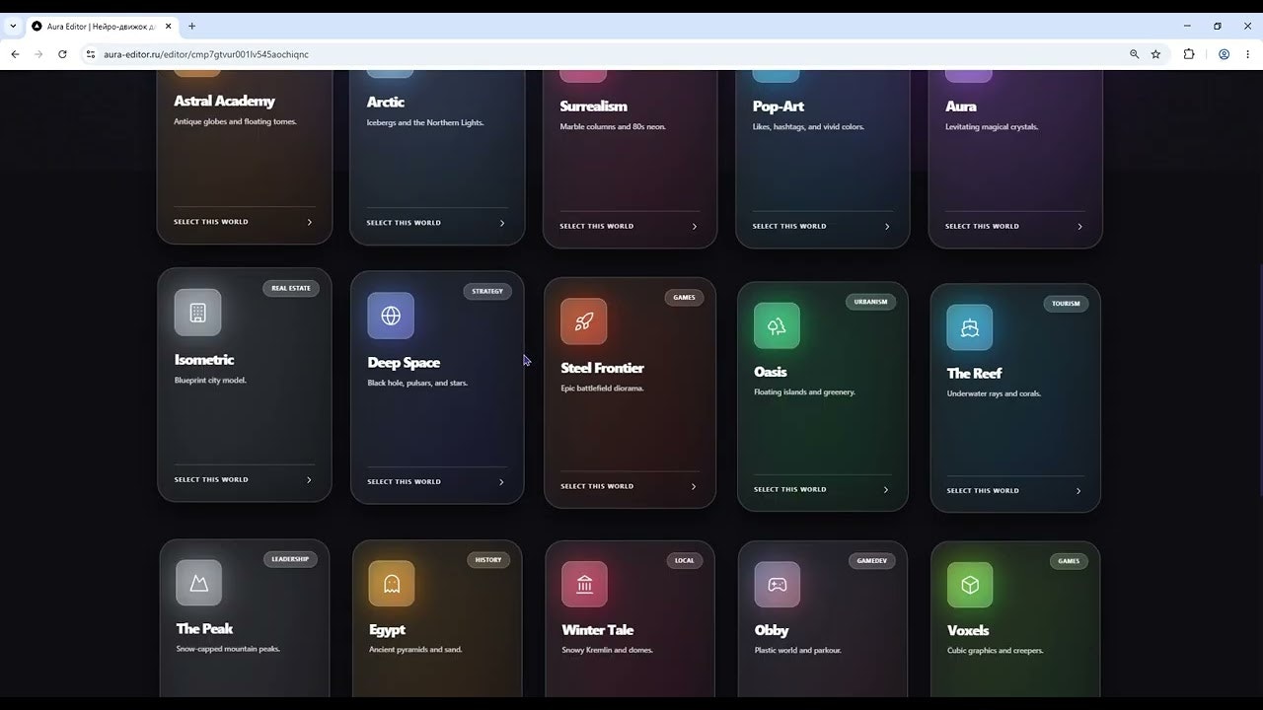Screen dimensions: 1263x710
Task: Click the 'Deep Space' card title
Action: (404, 363)
